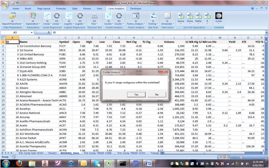Answer Yes in Cluster Analysis dialog
Screen dimensions: 269x168
point(136,95)
